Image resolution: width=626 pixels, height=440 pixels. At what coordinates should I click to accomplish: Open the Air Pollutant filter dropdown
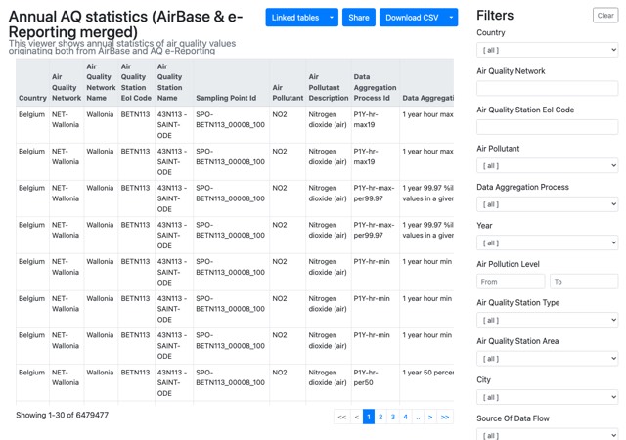[547, 165]
